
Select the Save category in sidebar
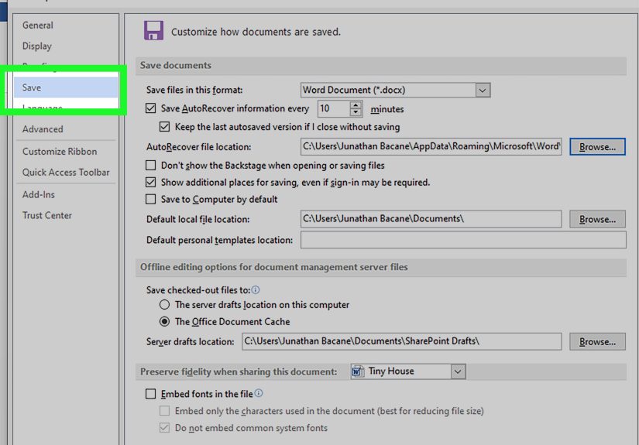(x=66, y=87)
